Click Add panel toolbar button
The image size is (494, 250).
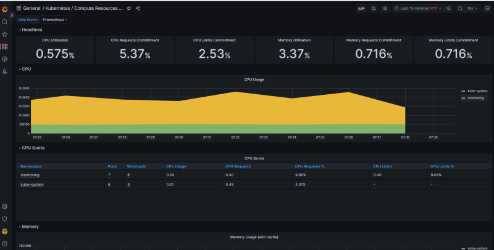coord(361,9)
